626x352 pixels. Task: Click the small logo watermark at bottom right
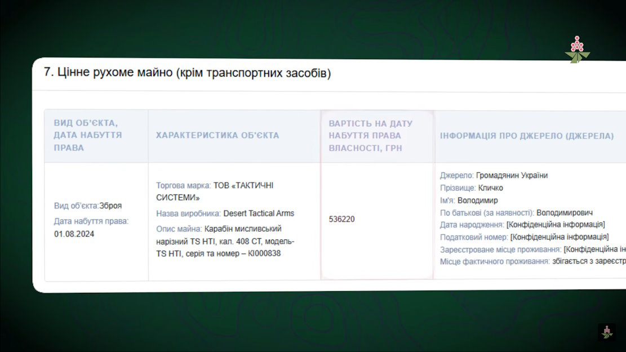tap(606, 332)
